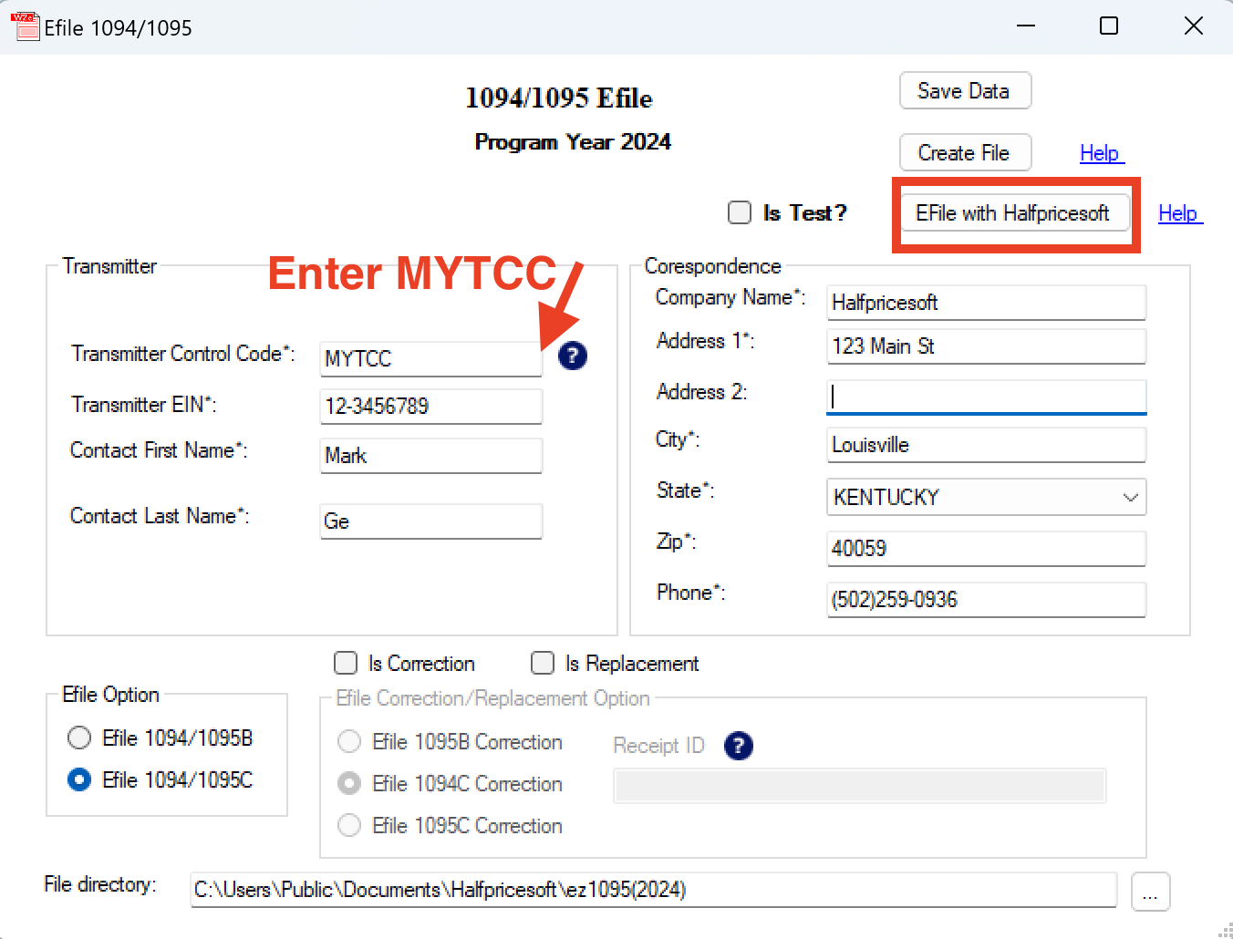
Task: Close the Efile 1094/1095 window
Action: pos(1193,26)
